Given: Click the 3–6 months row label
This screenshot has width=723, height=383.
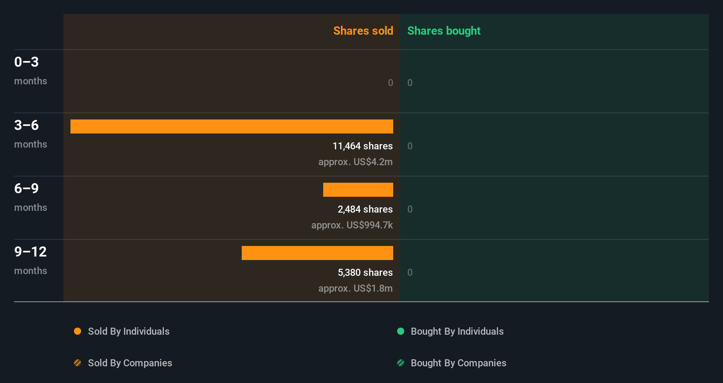Looking at the screenshot, I should coord(30,134).
